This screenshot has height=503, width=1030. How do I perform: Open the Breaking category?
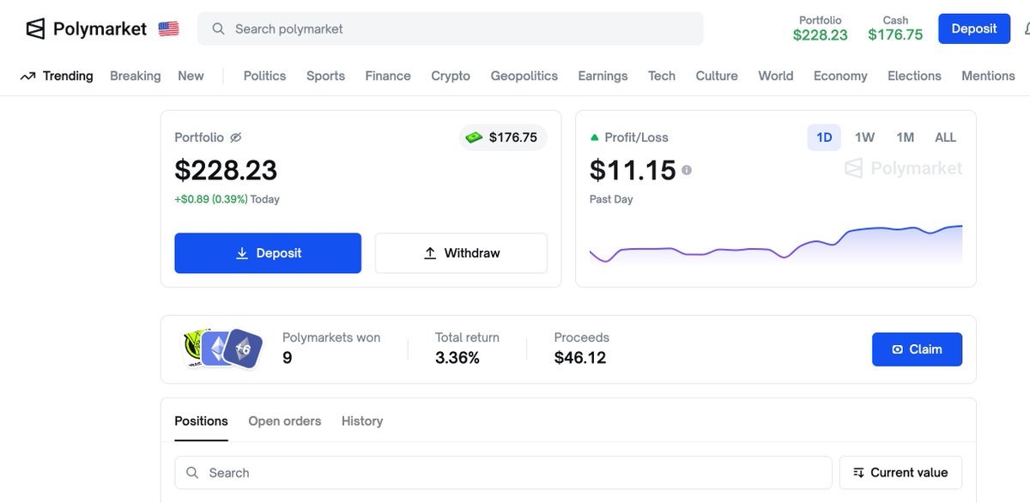(136, 76)
